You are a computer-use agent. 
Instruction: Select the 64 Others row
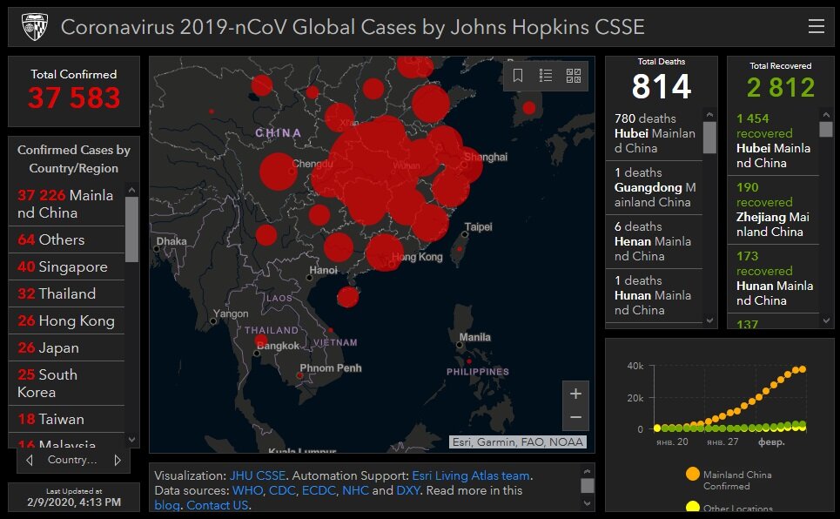pyautogui.click(x=66, y=239)
